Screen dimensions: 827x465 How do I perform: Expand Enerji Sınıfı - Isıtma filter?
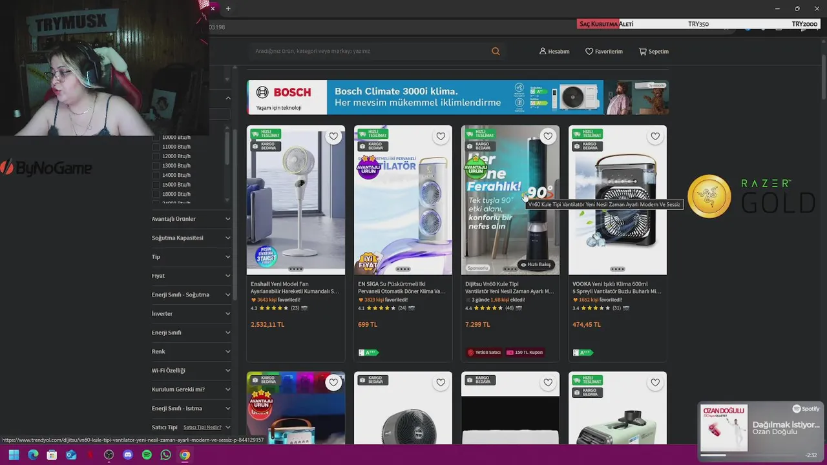(191, 408)
